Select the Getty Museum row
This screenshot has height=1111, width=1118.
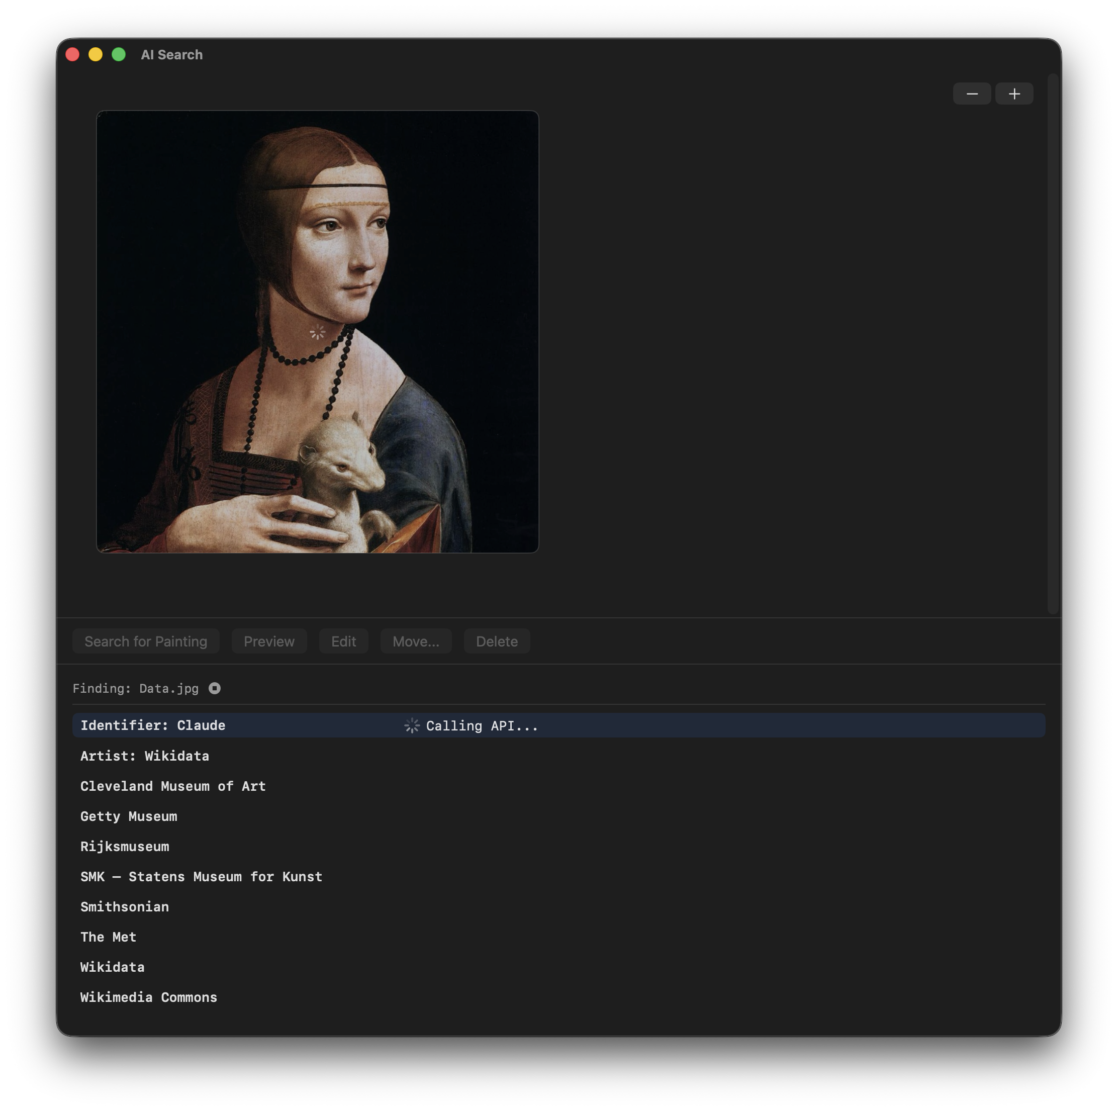pos(559,816)
